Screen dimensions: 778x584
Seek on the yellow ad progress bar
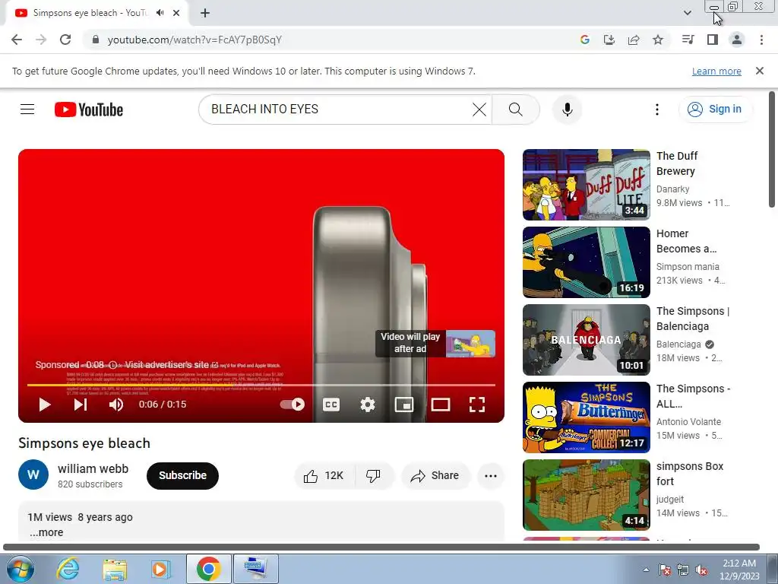pos(261,385)
